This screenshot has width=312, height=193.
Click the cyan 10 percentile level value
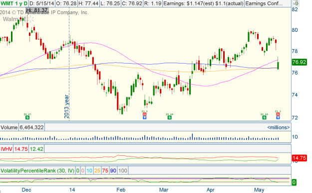click(89, 171)
